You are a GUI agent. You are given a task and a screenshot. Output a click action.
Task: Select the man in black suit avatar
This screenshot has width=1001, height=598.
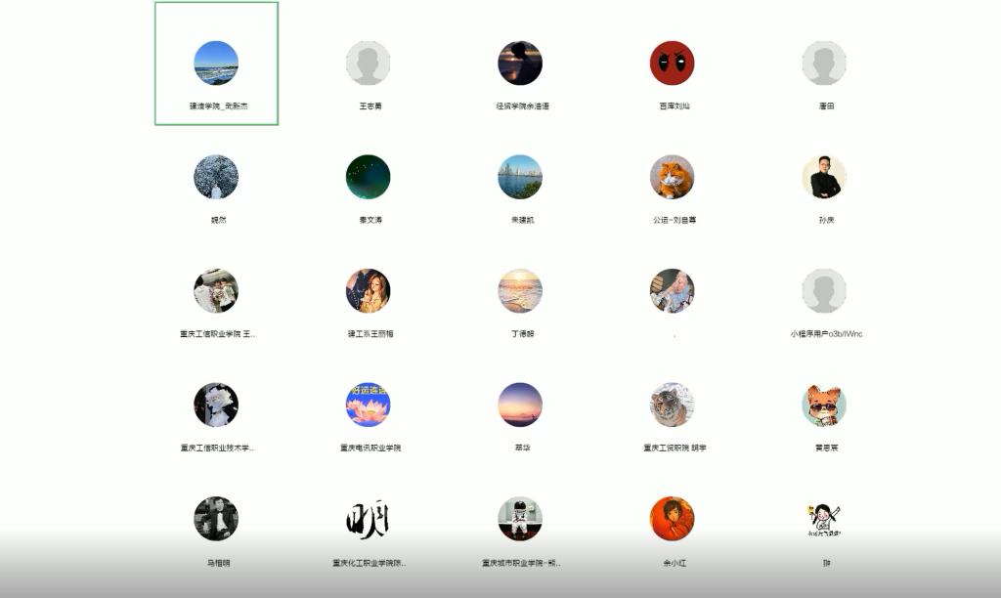pyautogui.click(x=823, y=177)
